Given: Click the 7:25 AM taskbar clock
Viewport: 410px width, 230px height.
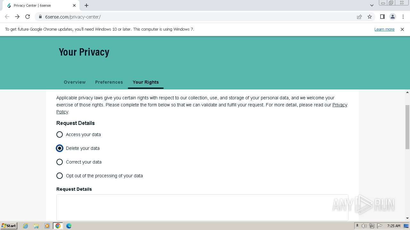Looking at the screenshot, I should [x=394, y=226].
